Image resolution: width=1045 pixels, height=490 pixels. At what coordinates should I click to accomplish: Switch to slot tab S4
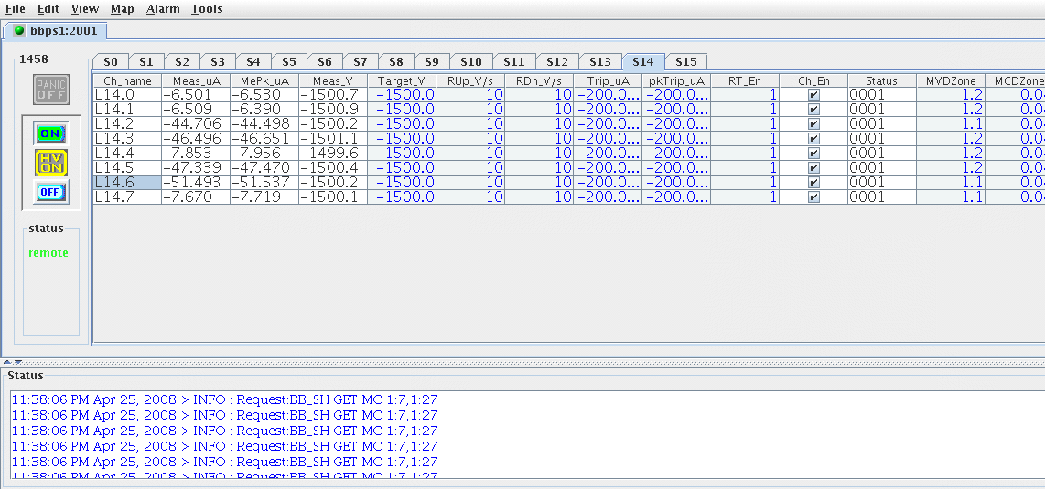(253, 61)
